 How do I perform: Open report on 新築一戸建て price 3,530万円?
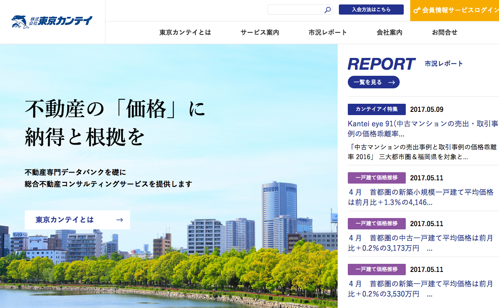click(420, 289)
